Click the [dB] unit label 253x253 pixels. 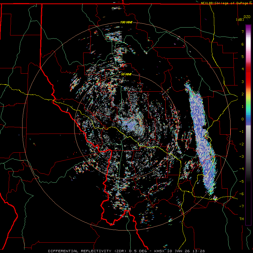[x=240, y=19]
